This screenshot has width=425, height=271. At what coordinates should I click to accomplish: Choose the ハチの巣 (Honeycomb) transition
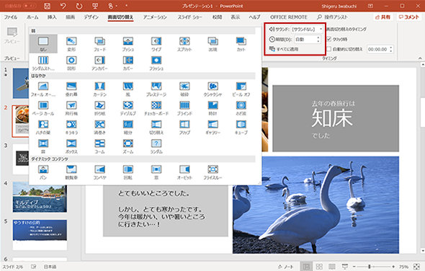[43, 127]
